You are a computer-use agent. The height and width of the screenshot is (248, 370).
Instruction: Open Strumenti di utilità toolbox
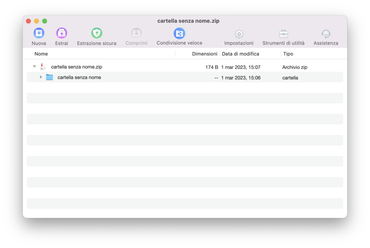pos(283,34)
